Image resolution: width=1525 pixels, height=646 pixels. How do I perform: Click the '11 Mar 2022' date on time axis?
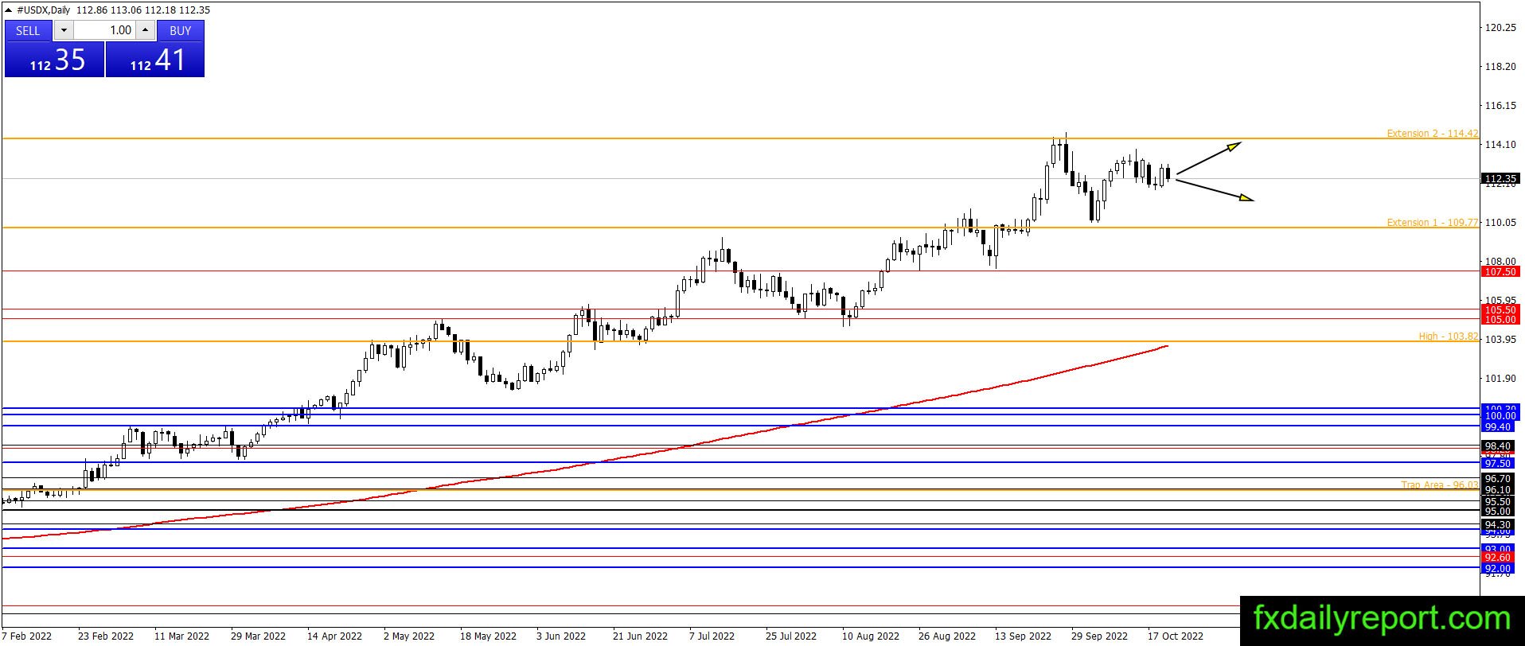click(x=181, y=636)
